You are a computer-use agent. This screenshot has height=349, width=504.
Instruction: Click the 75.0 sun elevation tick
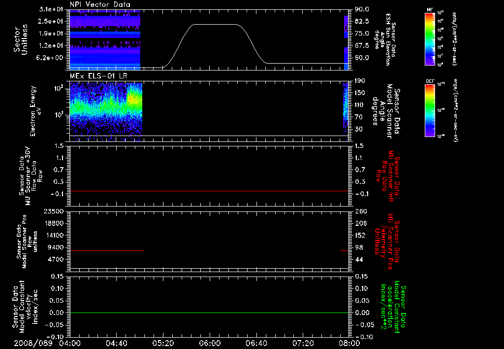pyautogui.click(x=362, y=34)
